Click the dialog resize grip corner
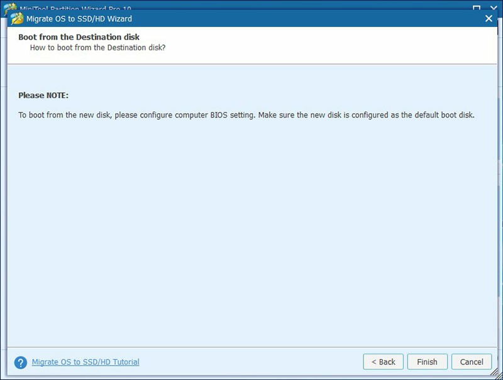 click(x=494, y=372)
